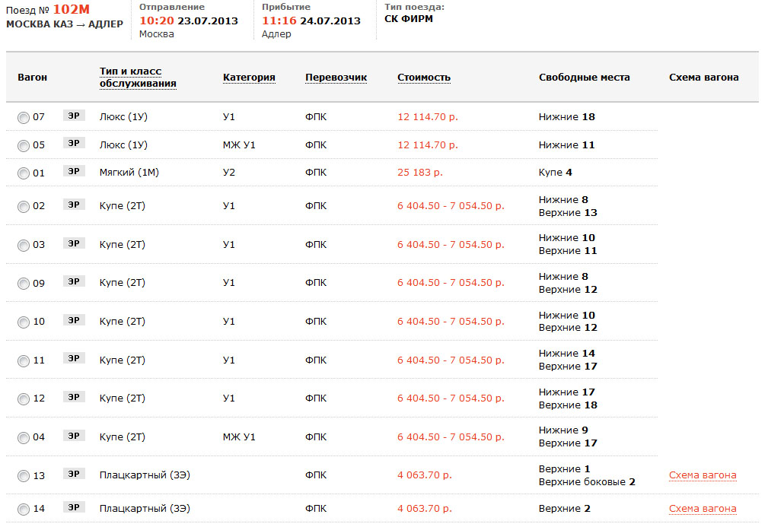Choose wagon 05 radio button
This screenshot has height=527, width=768.
[24, 146]
